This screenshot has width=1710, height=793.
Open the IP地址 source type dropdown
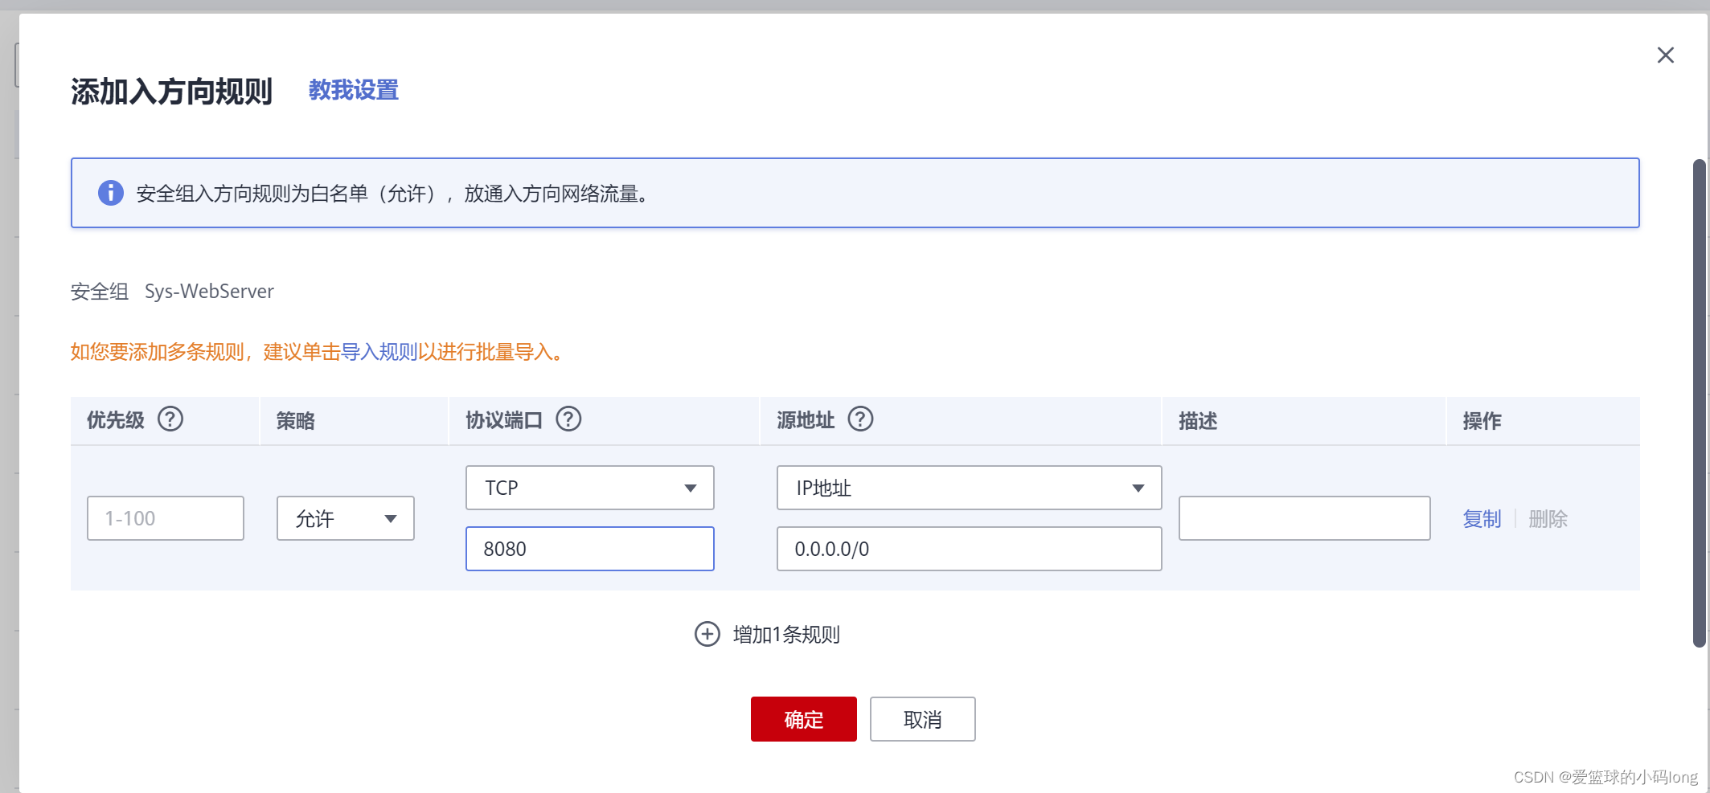970,488
